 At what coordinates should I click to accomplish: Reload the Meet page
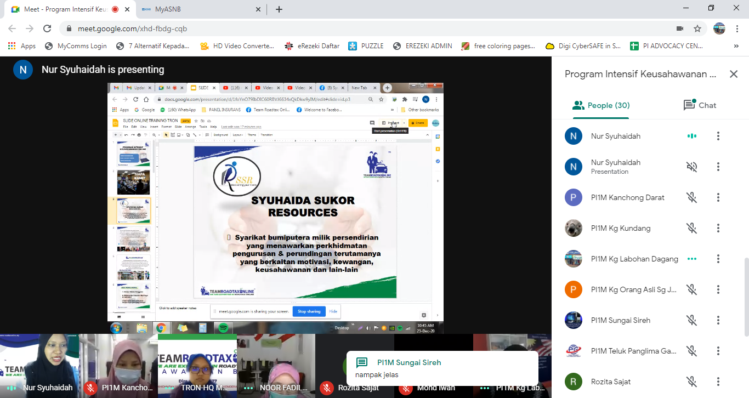click(47, 29)
